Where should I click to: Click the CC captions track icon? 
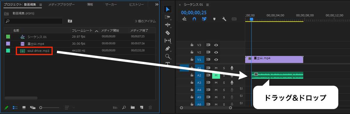pos(234,19)
